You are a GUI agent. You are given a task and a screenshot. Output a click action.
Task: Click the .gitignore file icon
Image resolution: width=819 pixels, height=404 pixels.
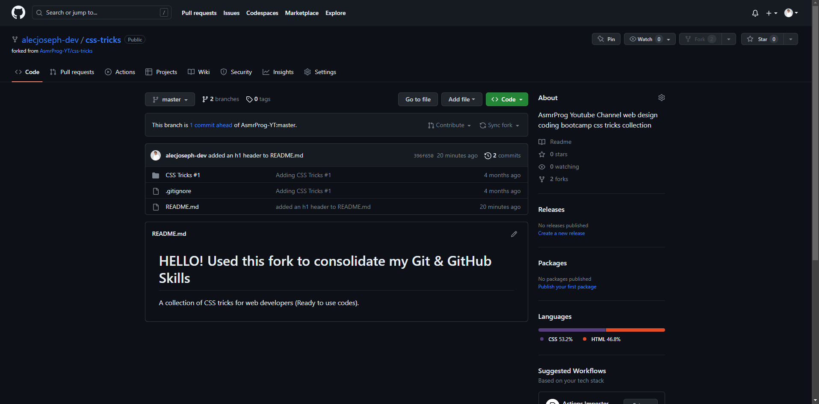point(156,191)
